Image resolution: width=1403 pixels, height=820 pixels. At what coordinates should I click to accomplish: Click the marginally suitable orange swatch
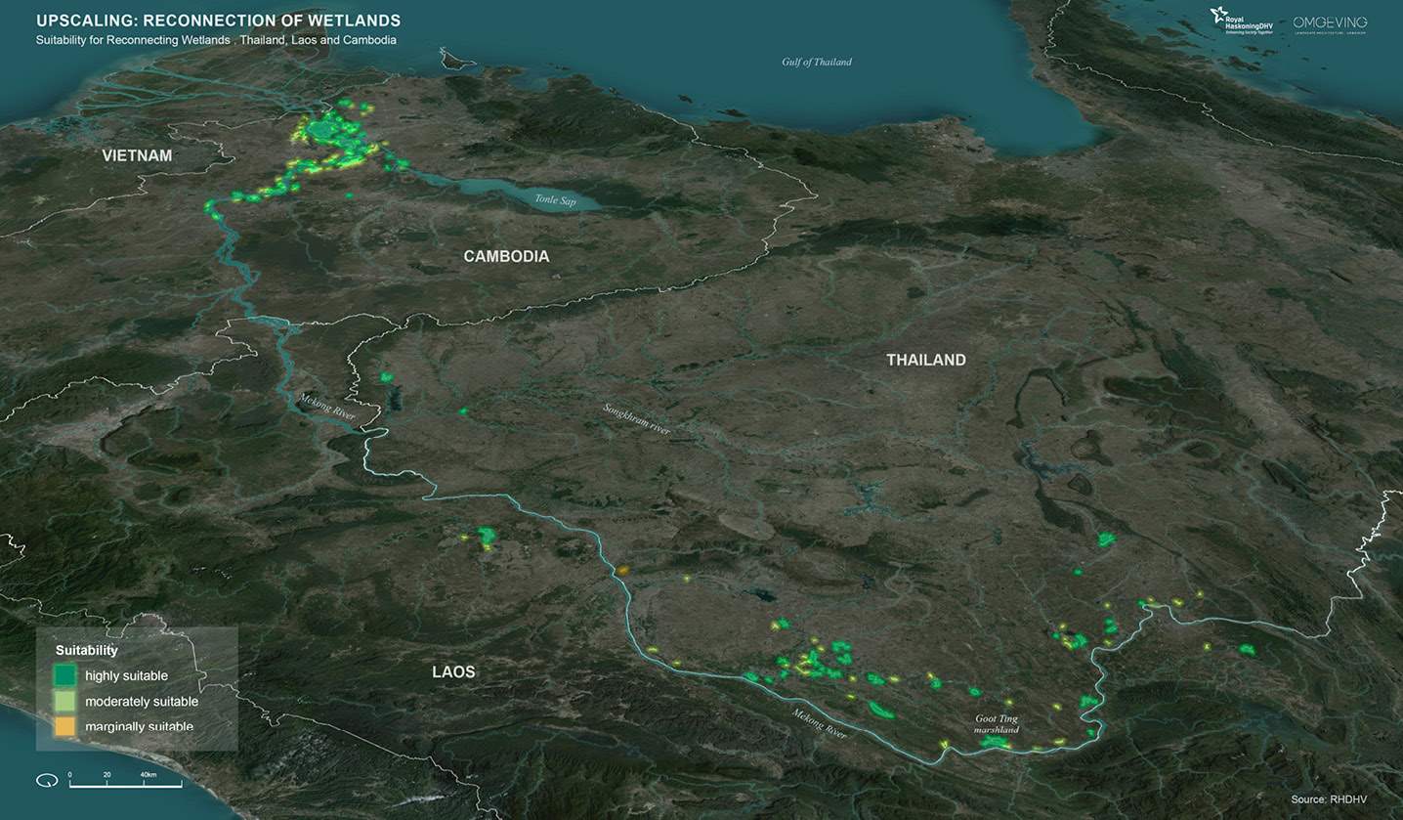coord(65,726)
